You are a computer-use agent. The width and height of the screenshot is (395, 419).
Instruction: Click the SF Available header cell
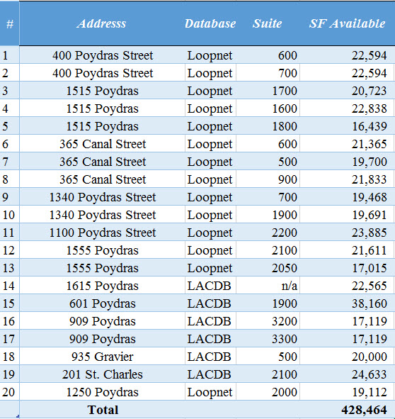[347, 23]
